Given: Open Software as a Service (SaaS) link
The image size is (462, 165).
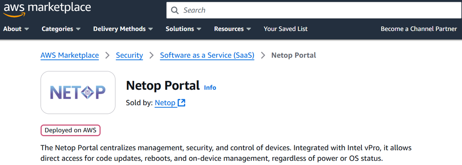Looking at the screenshot, I should [207, 55].
